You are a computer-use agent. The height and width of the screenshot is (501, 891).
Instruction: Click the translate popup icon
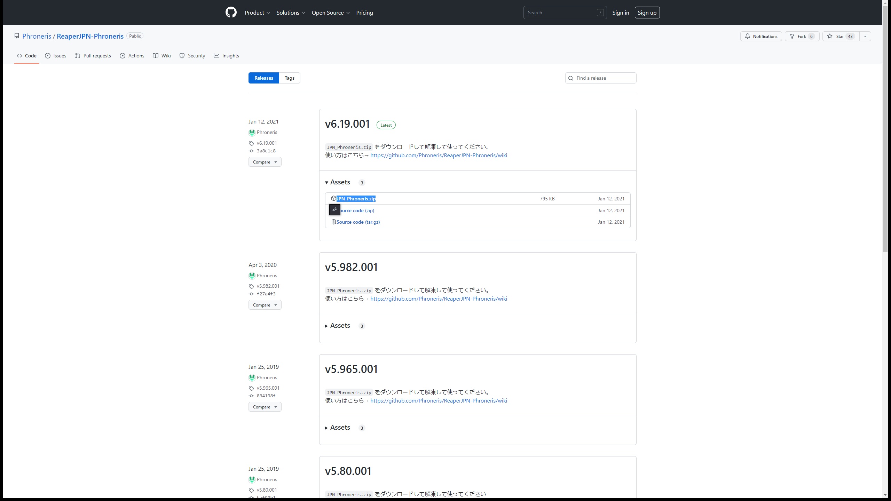[x=334, y=210]
